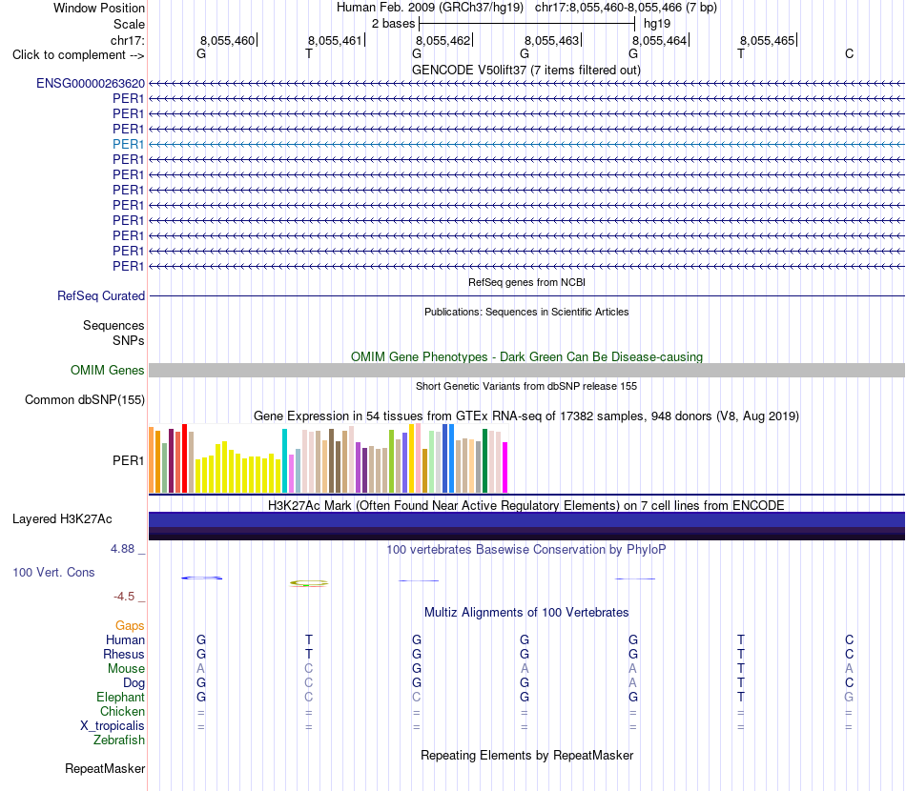
Task: Click the Chicken alignment row label
Action: click(x=122, y=711)
